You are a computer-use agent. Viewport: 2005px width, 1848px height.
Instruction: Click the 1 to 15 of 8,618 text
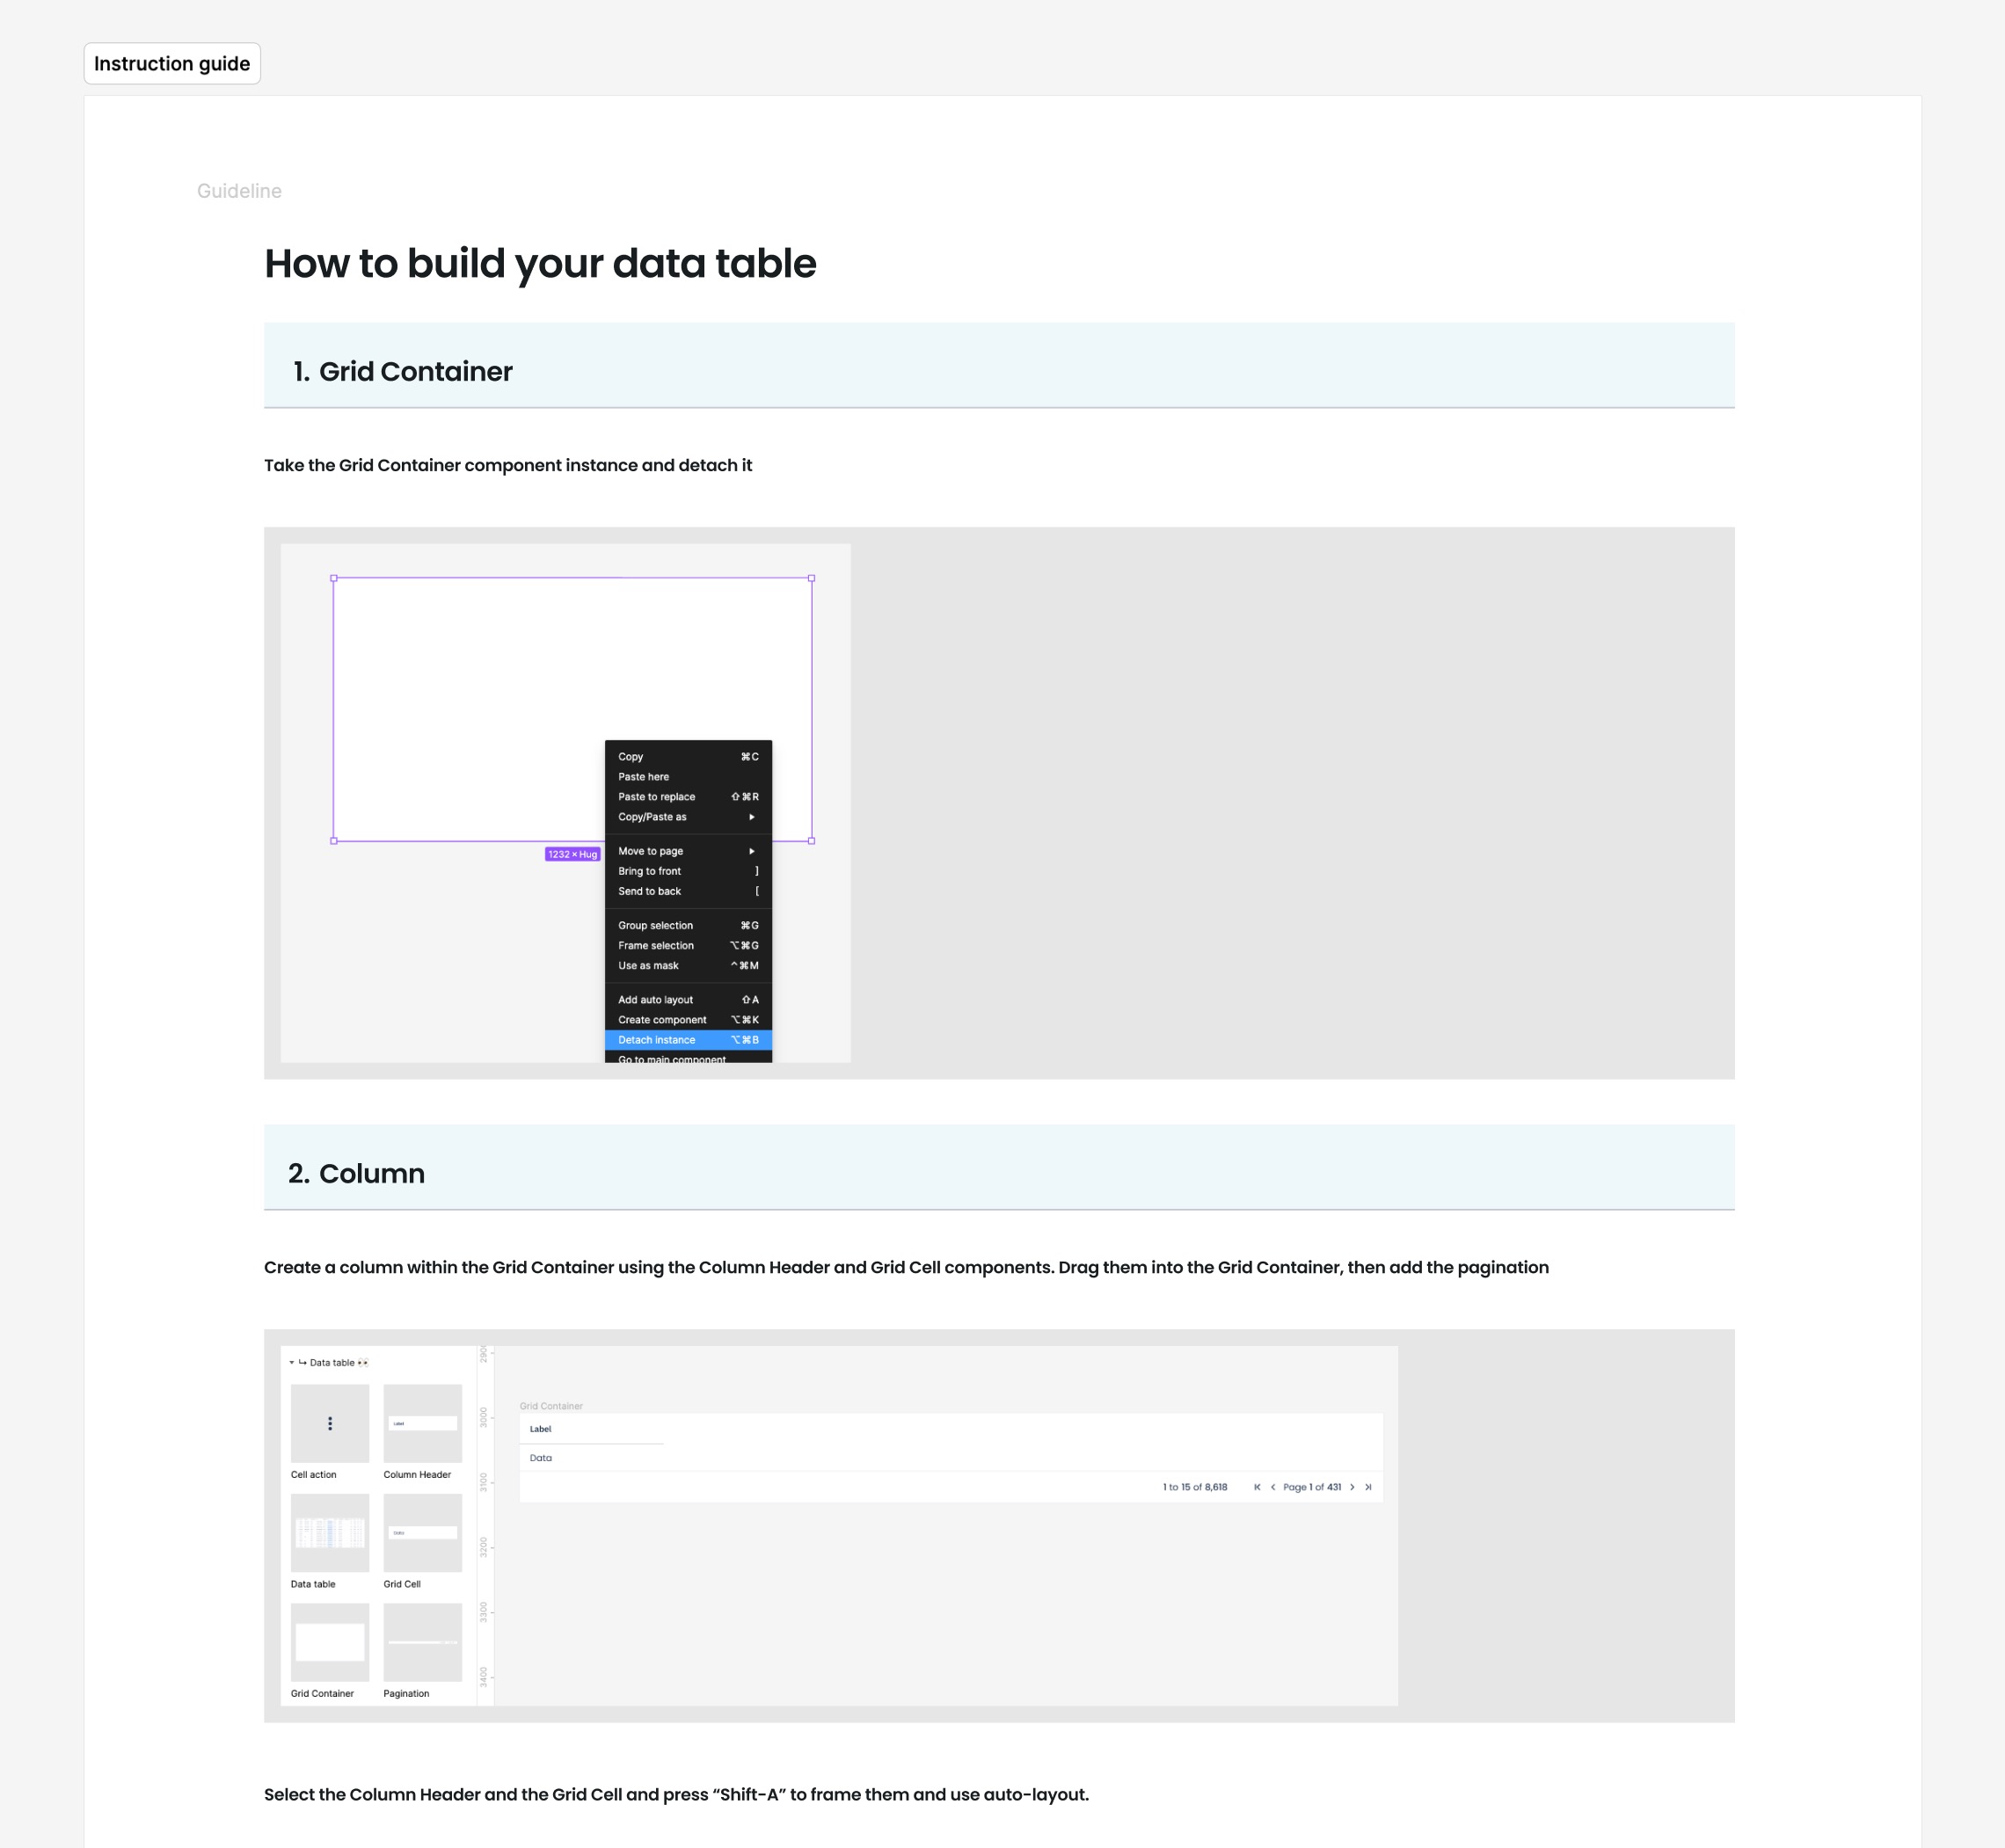point(1195,1487)
